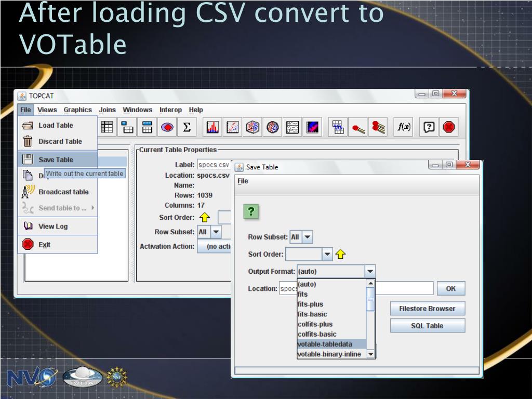Open column statistics (sigma icon)
Image resolution: width=532 pixels, height=399 pixels.
click(187, 127)
